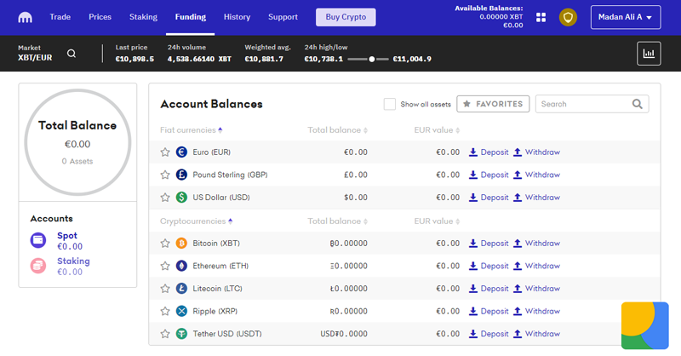Click the 24h volume value 4,538.66140 XBT
Viewport: 681px width, 356px height.
[x=199, y=59]
